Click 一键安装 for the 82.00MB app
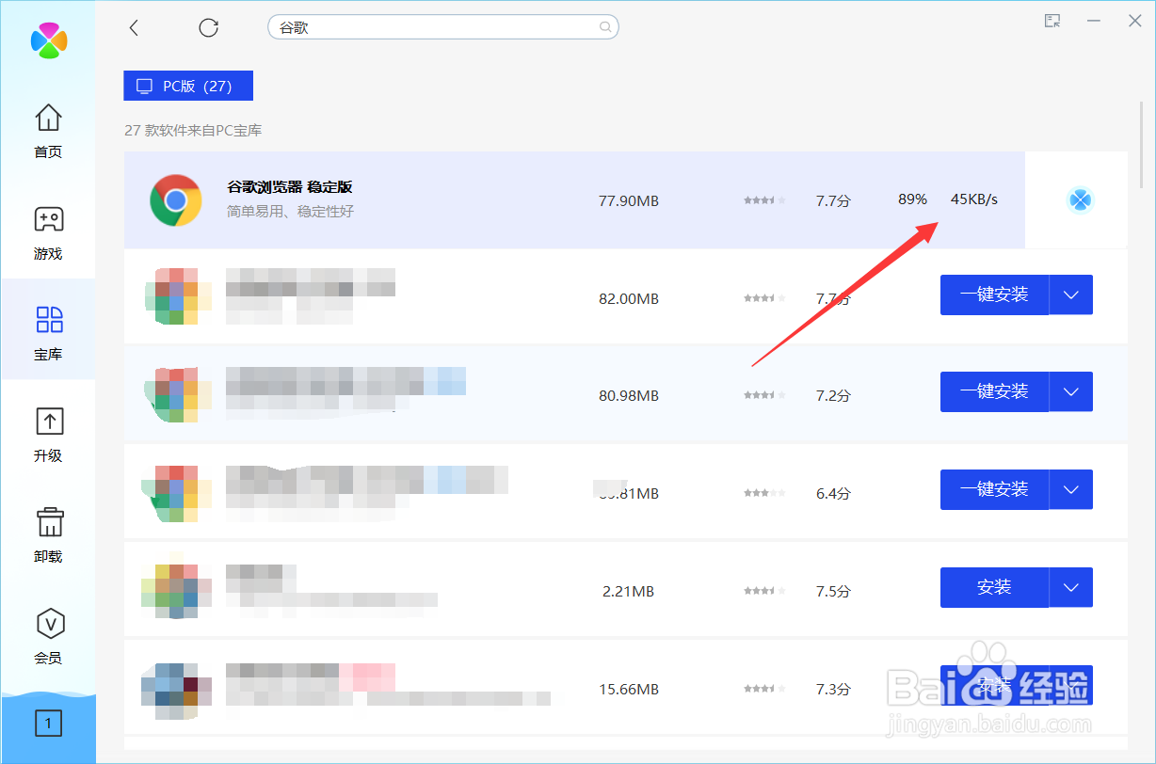 point(994,294)
